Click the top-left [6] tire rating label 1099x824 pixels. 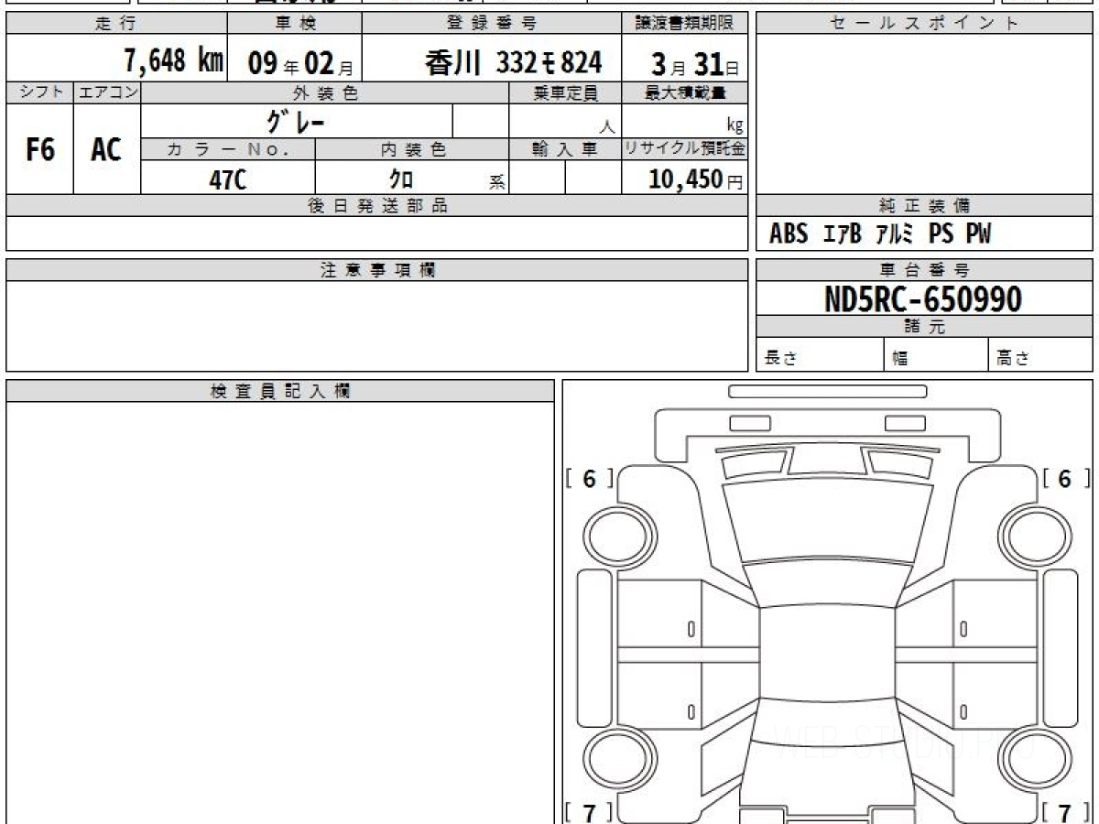589,478
